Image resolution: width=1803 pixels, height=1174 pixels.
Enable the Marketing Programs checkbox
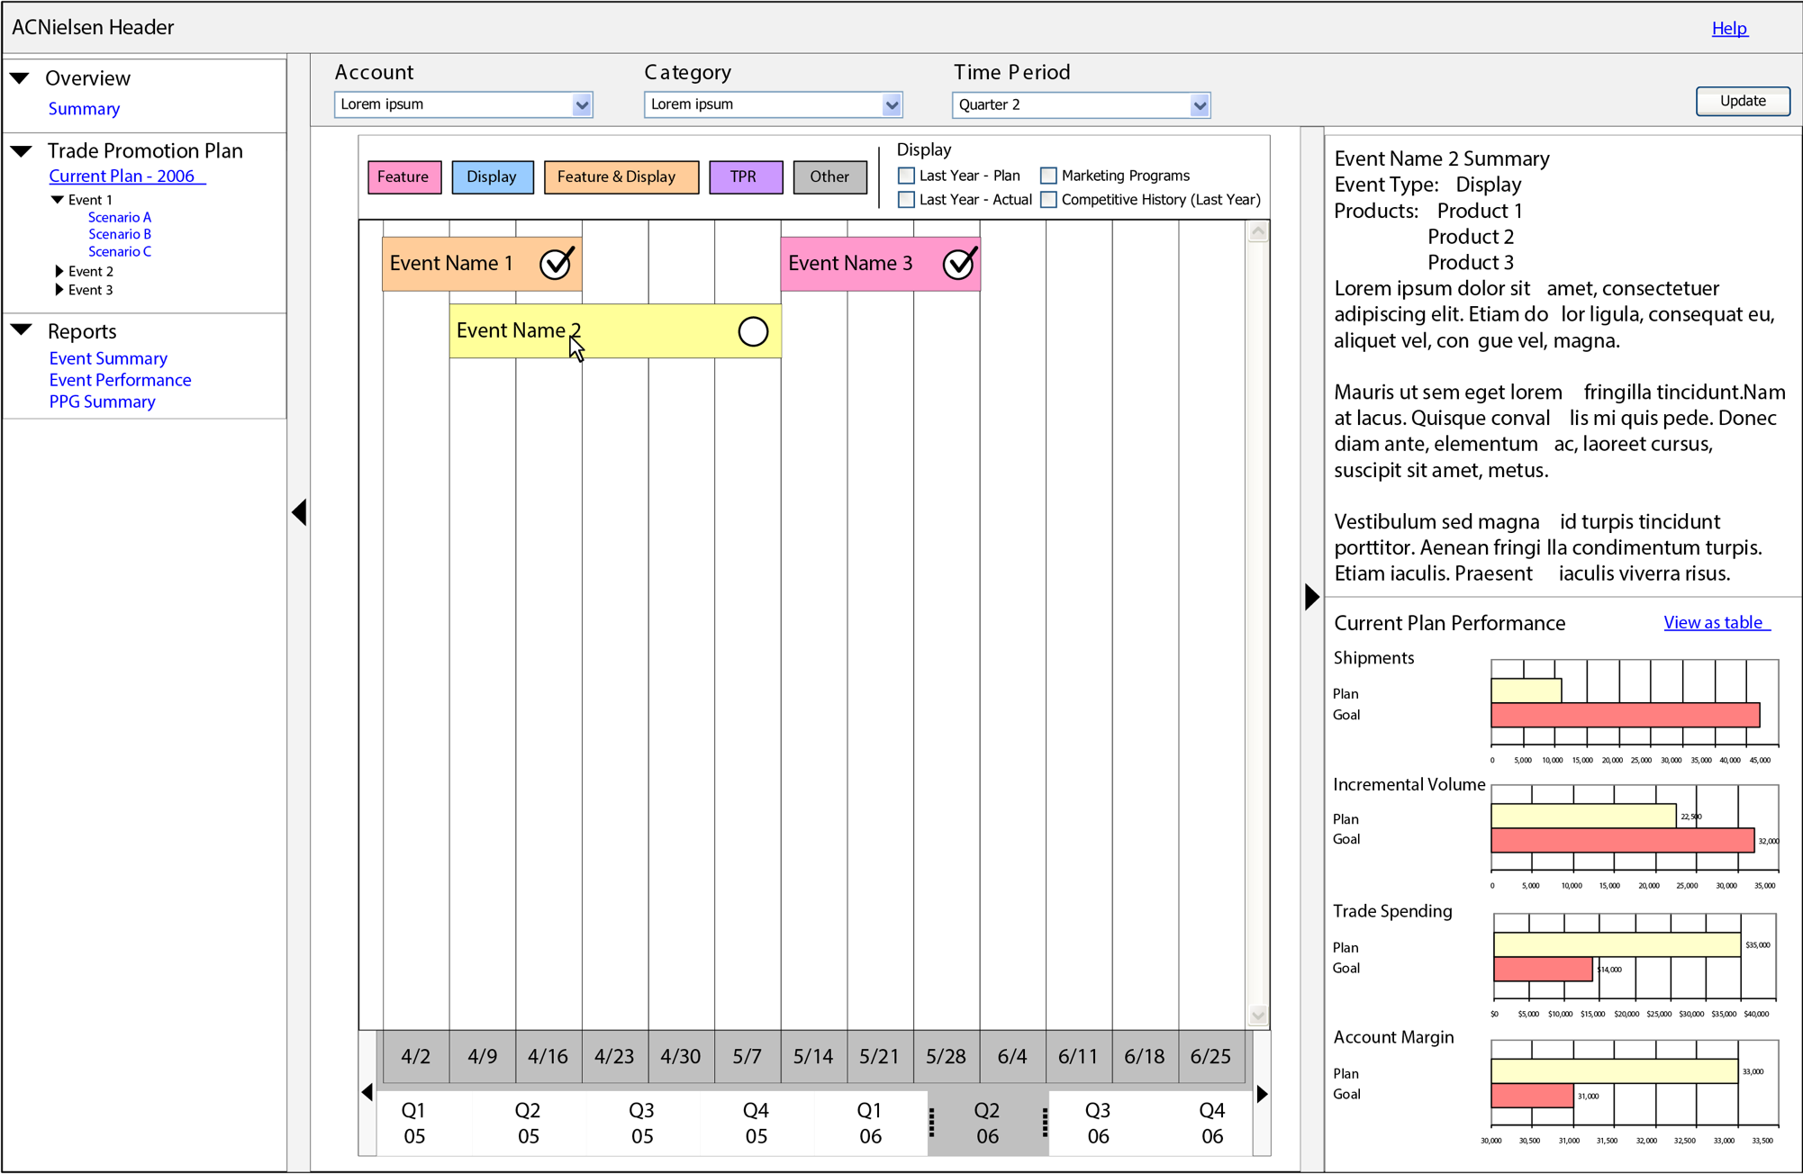coord(1048,175)
